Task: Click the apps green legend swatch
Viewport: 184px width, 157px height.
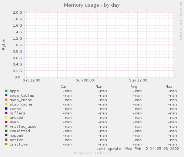Action: (x=6, y=91)
